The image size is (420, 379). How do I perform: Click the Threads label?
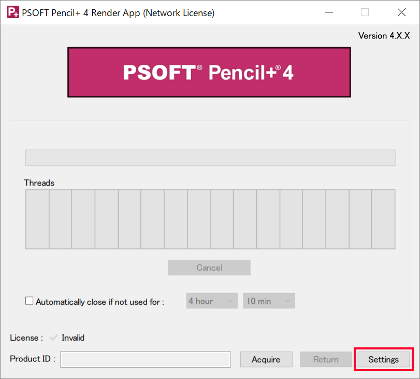[x=39, y=183]
